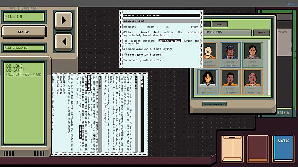Select Arnold Pegasus' inmate portrait

point(253,82)
